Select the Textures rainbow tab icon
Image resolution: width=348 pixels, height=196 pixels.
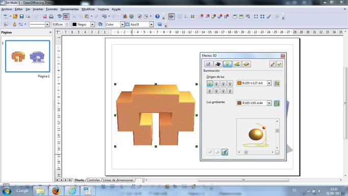pyautogui.click(x=237, y=64)
